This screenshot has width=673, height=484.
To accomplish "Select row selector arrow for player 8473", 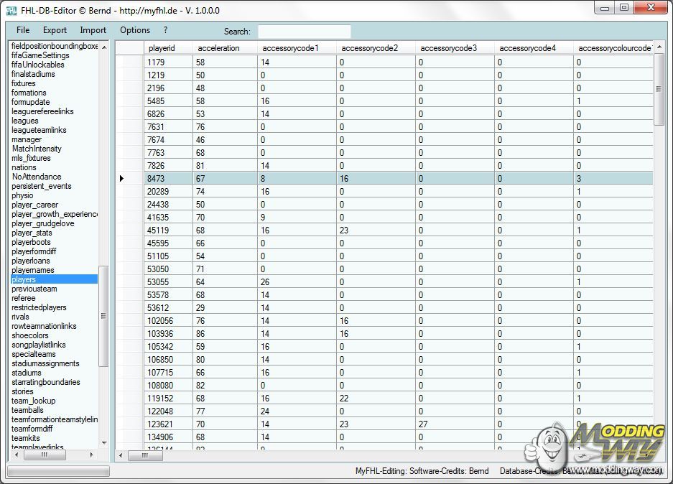I will [122, 178].
